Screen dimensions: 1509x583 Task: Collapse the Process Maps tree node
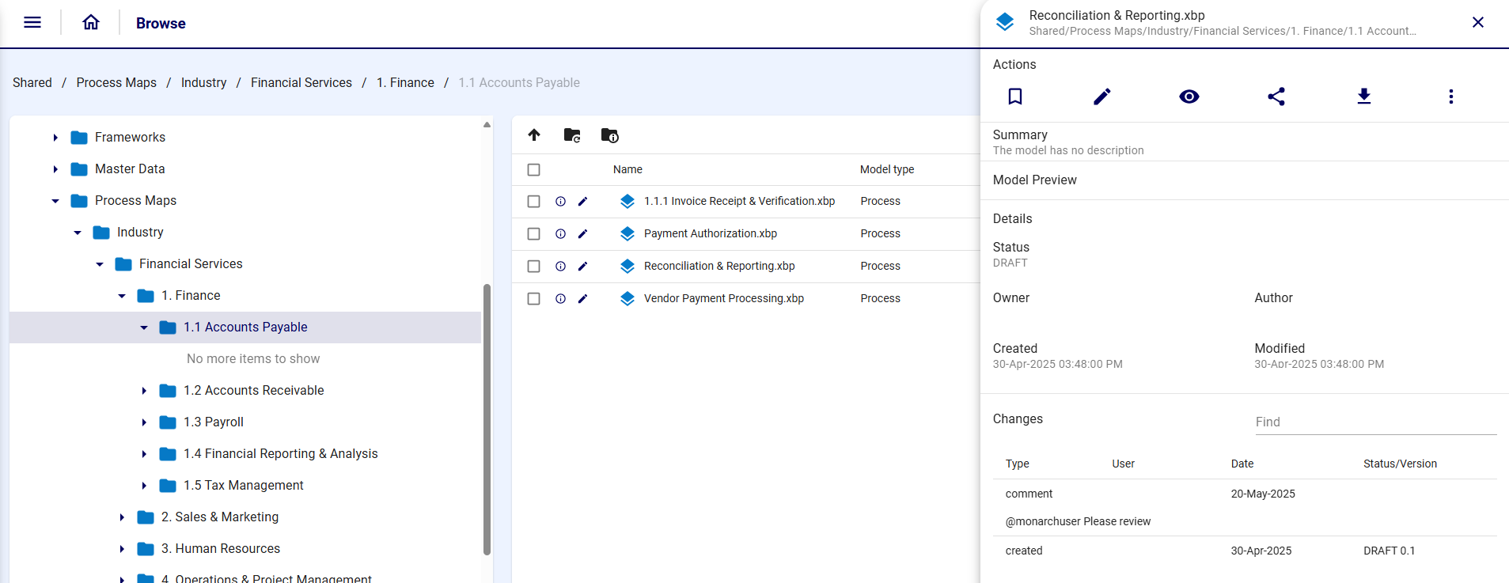click(55, 201)
